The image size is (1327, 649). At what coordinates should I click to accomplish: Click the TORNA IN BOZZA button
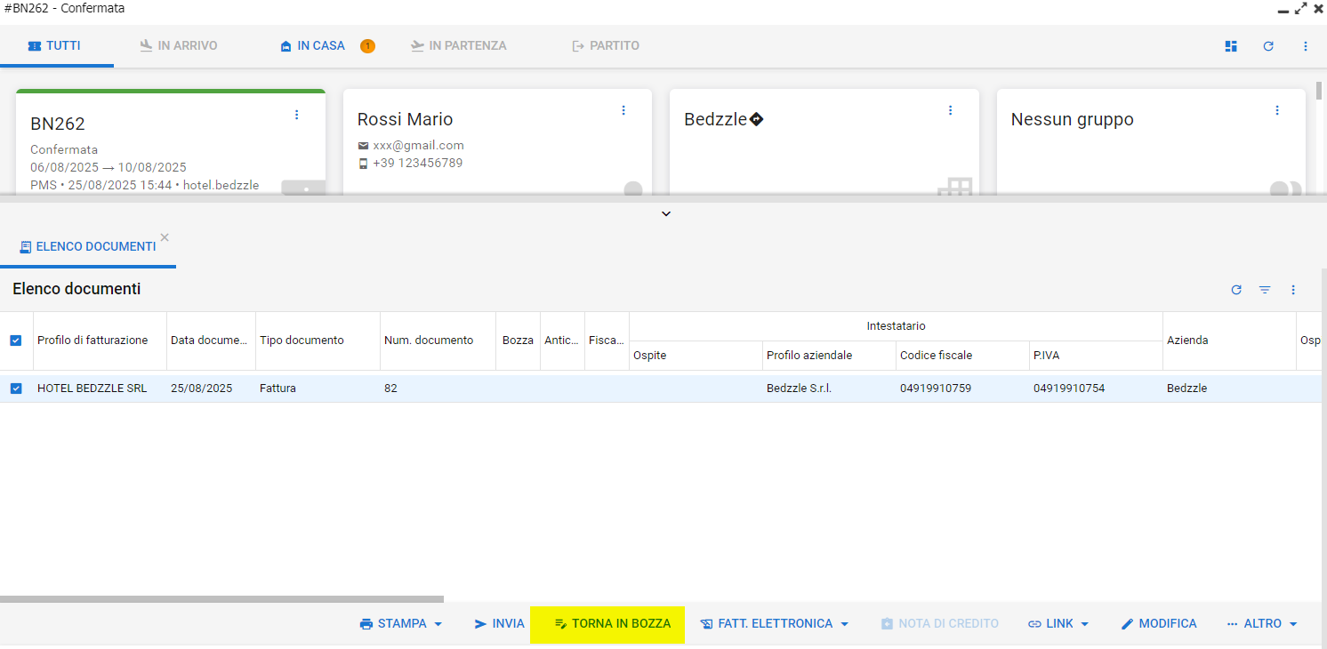pos(612,624)
